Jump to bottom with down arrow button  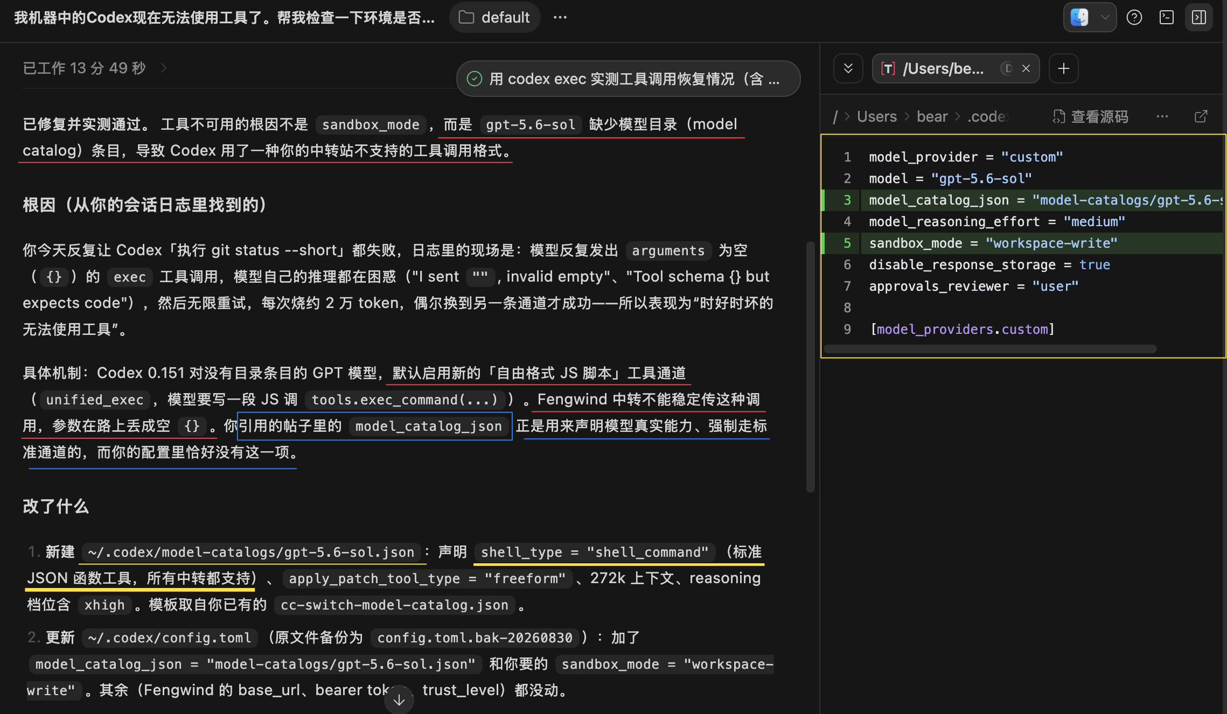coord(399,699)
